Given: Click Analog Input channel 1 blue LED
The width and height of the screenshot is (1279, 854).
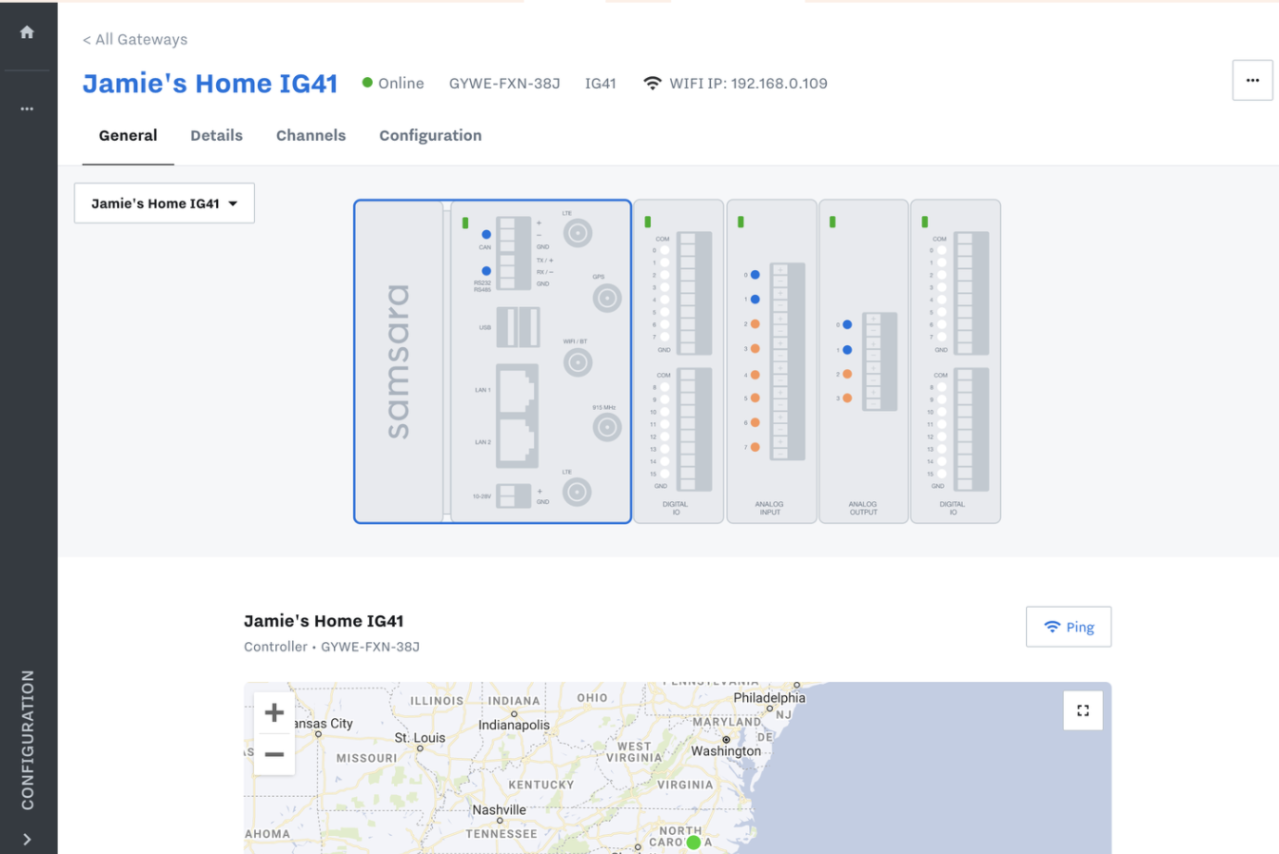Looking at the screenshot, I should (755, 300).
